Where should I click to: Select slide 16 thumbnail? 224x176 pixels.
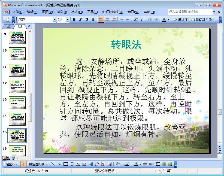point(17,151)
